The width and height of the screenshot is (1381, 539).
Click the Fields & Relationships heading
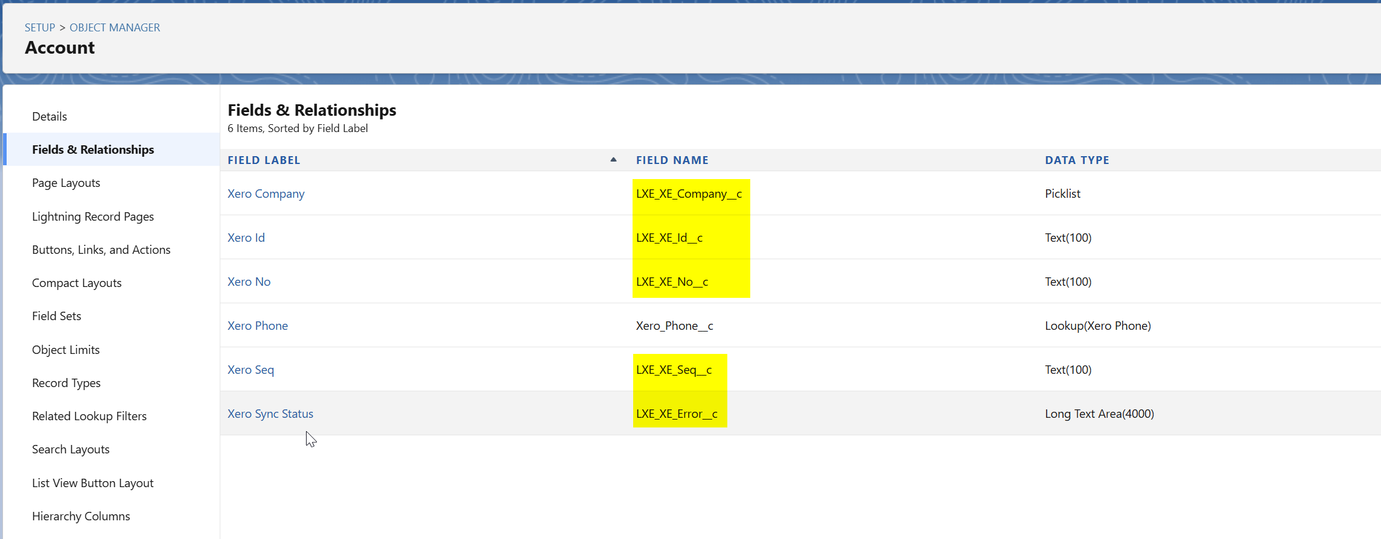click(x=312, y=110)
